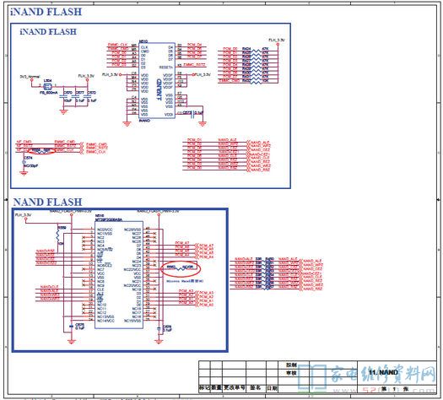Select the red-circled resistor in NAND FLASH block

[181, 268]
